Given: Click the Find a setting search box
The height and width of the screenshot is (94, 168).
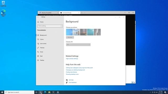Looking at the screenshot, I should (50, 26).
